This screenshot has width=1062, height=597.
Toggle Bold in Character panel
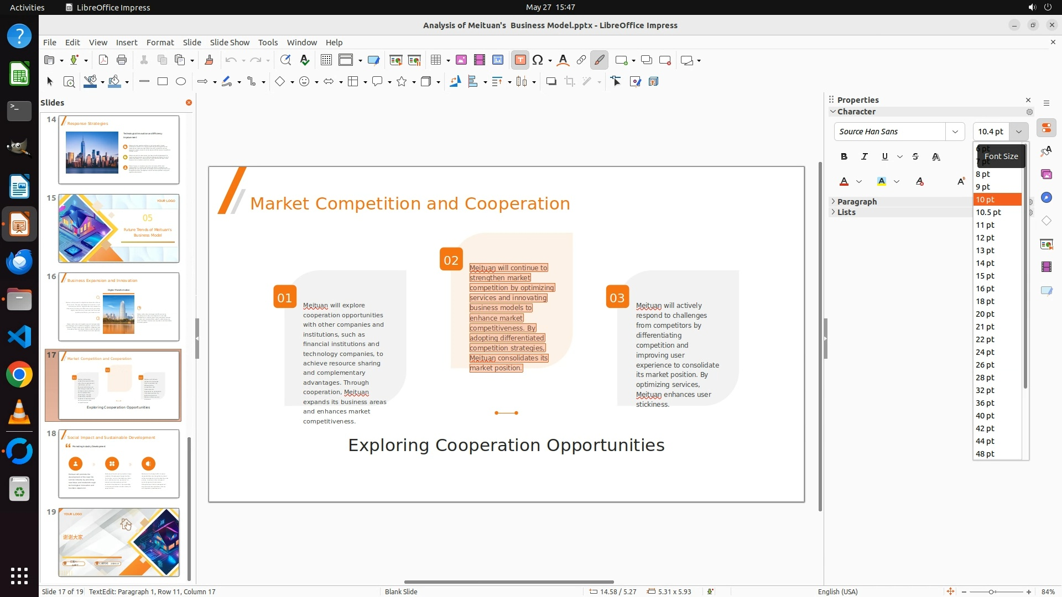[844, 157]
